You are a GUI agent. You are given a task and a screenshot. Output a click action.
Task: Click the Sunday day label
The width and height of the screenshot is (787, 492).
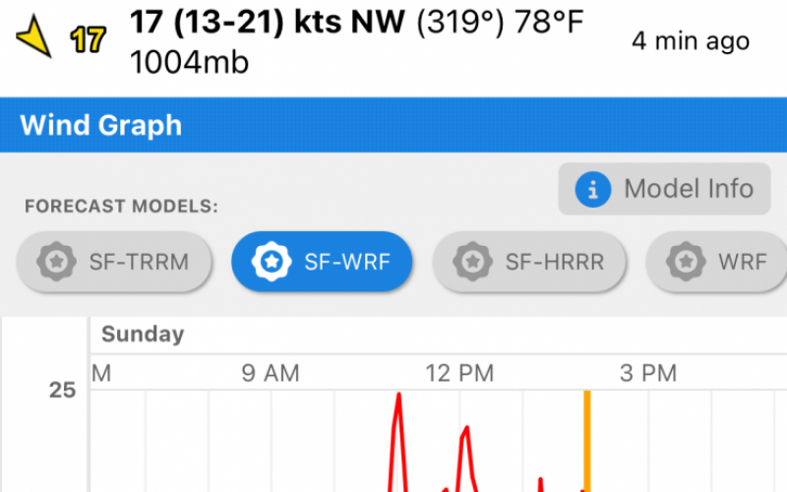click(143, 334)
